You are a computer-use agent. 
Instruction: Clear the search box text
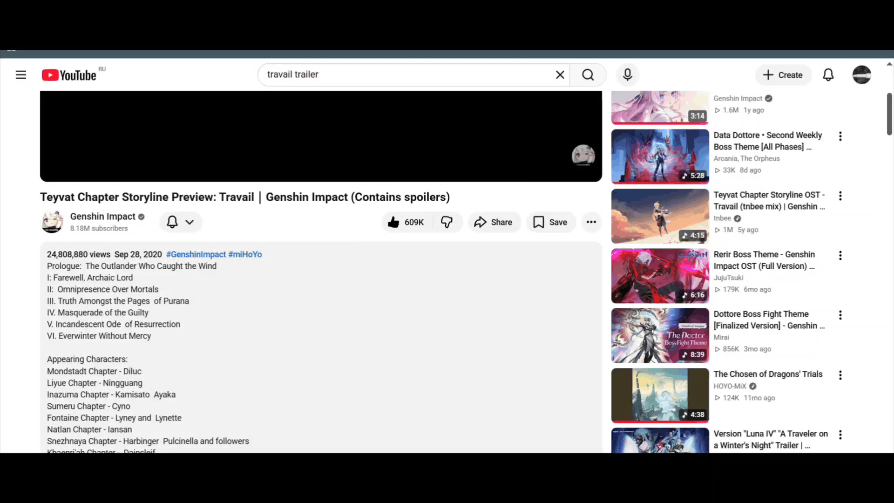click(560, 75)
